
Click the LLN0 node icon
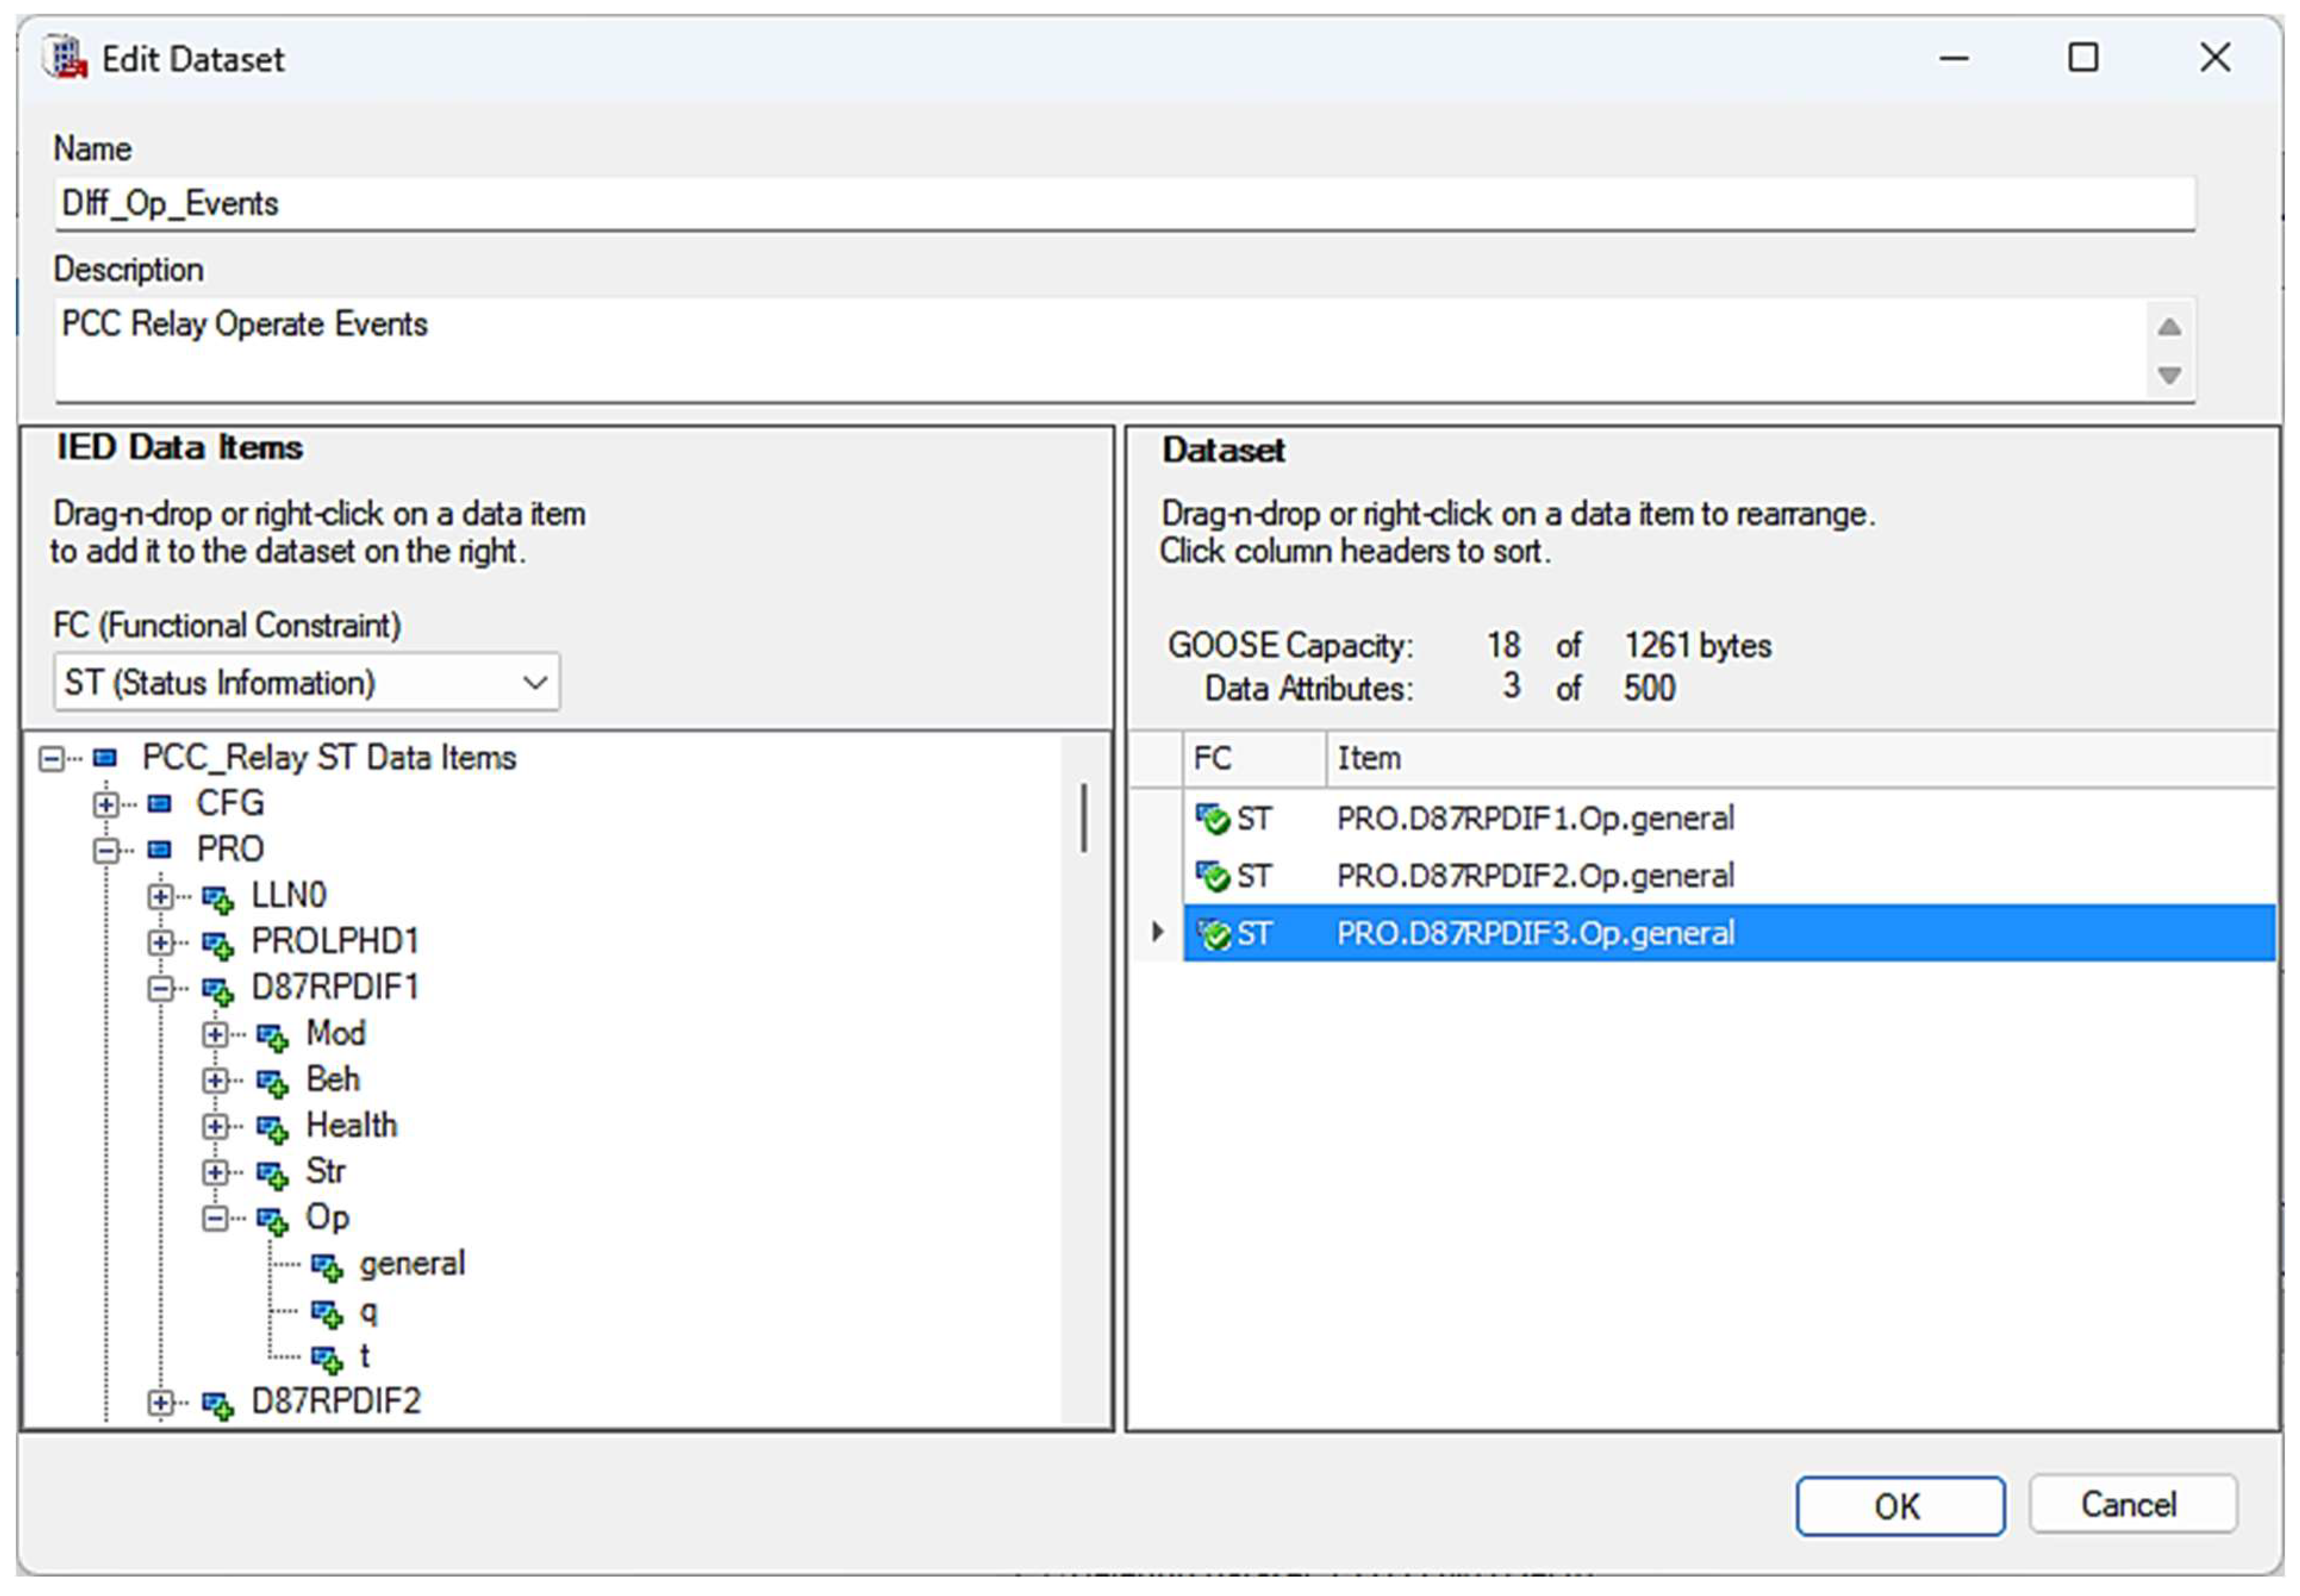217,898
